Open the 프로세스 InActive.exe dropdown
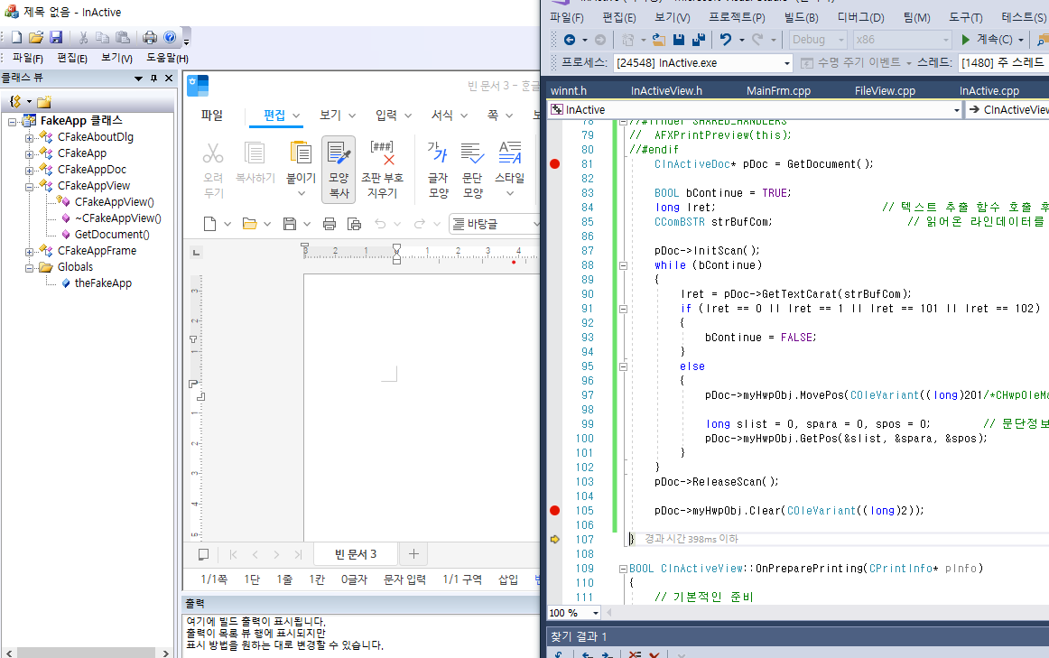Image resolution: width=1049 pixels, height=658 pixels. (x=786, y=63)
